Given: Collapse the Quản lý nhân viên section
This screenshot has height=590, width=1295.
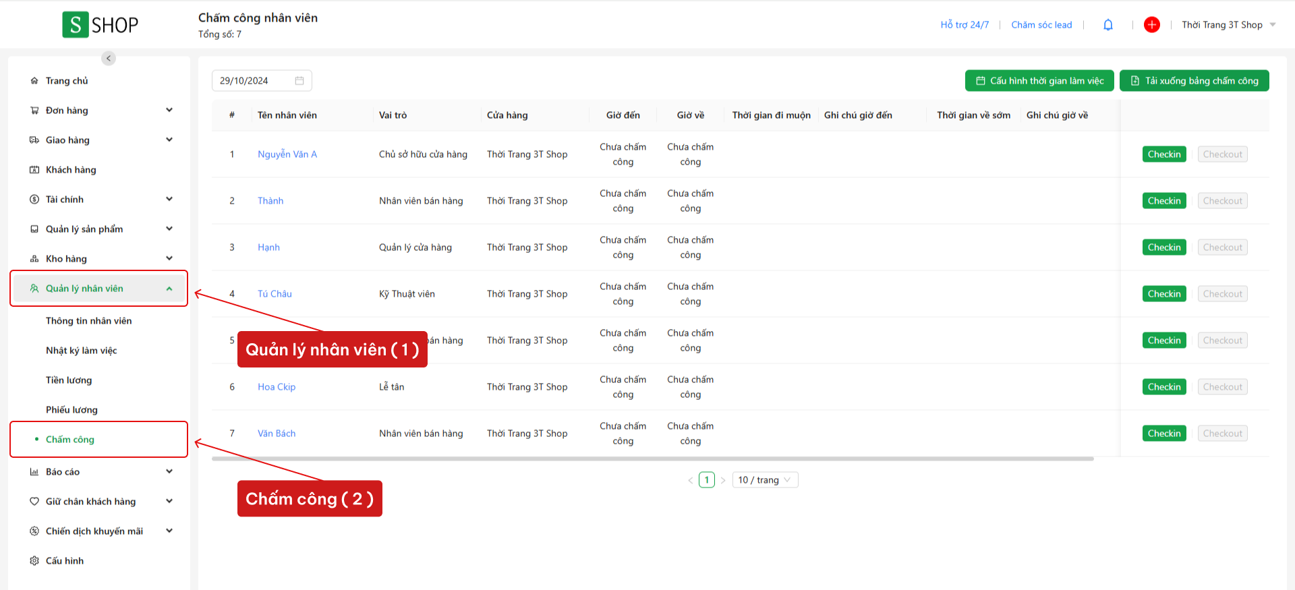Looking at the screenshot, I should [169, 289].
